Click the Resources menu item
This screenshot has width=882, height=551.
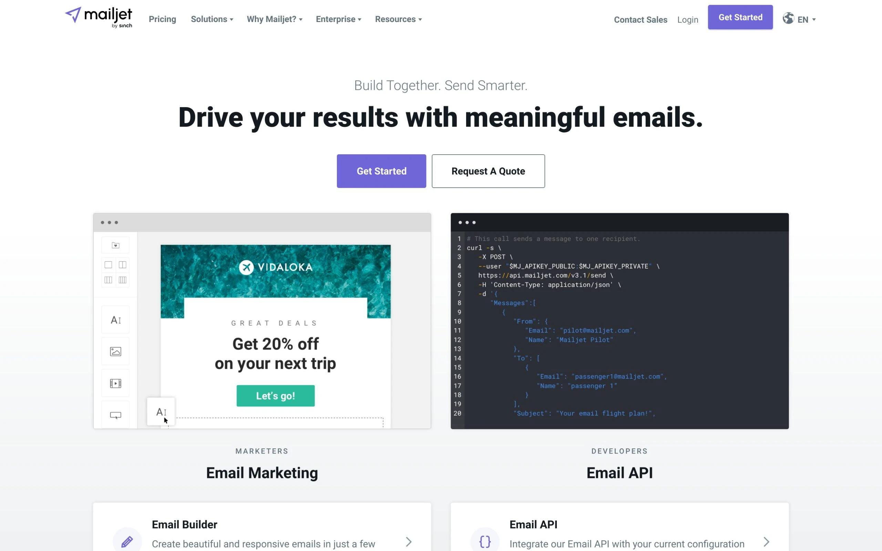pyautogui.click(x=399, y=19)
